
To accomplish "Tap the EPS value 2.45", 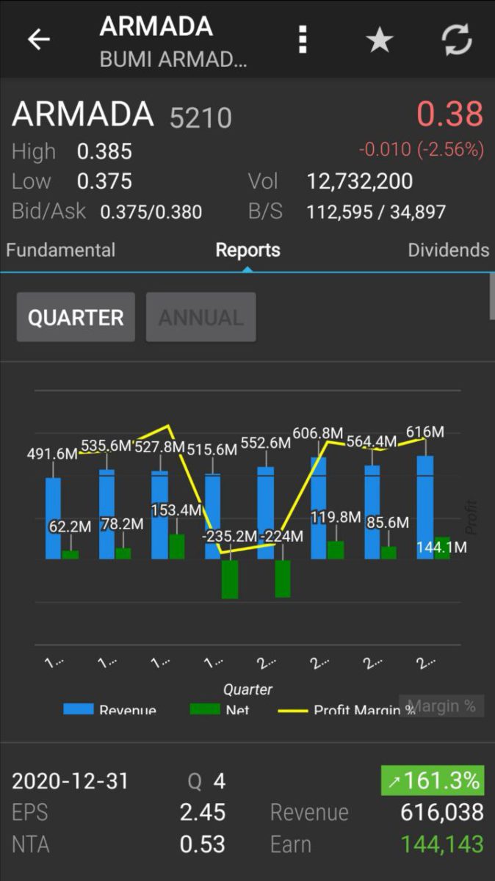I will pyautogui.click(x=203, y=813).
